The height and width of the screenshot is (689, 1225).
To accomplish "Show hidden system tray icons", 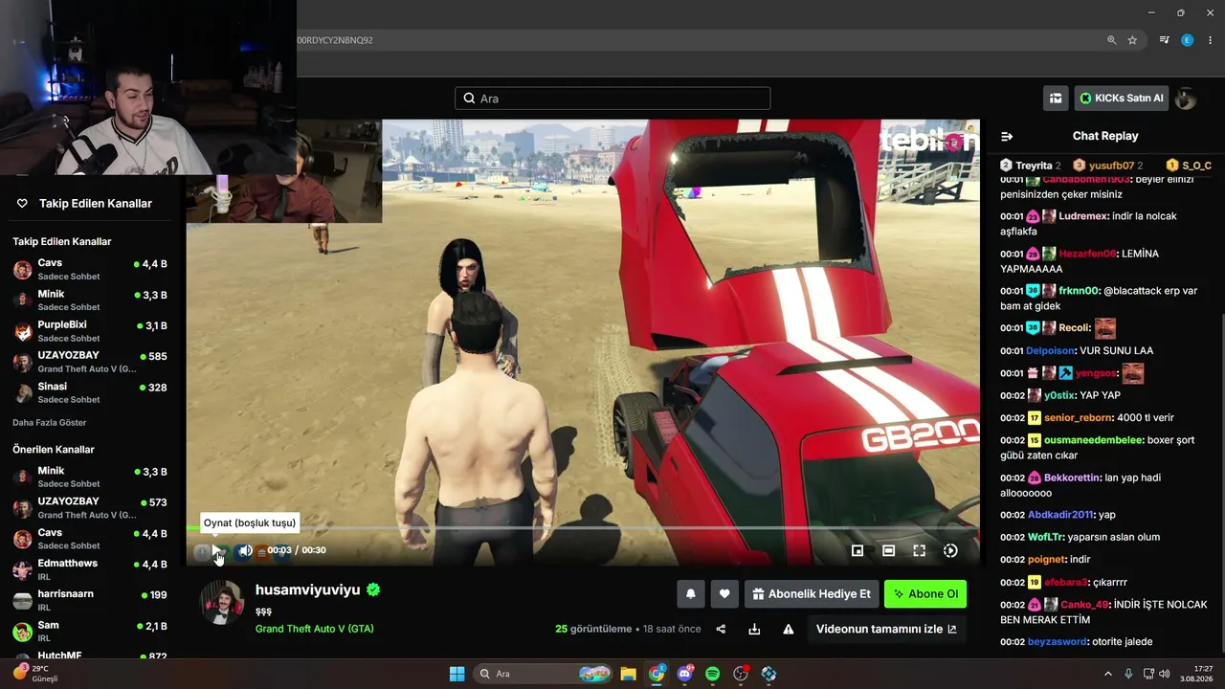I will [1108, 674].
